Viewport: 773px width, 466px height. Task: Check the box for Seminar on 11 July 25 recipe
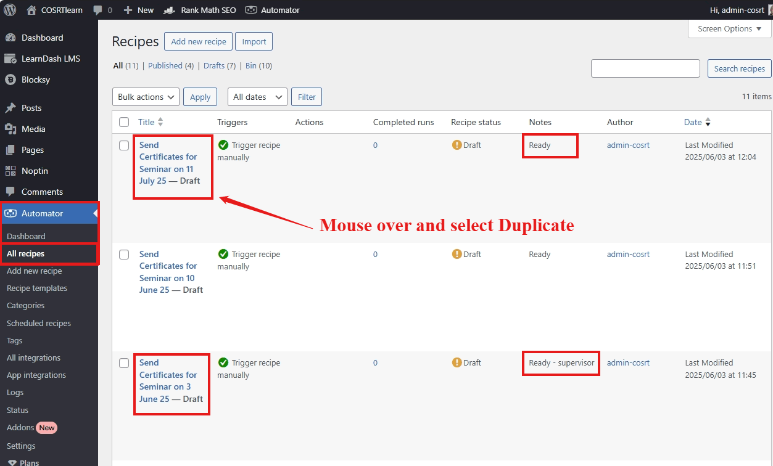pyautogui.click(x=124, y=145)
